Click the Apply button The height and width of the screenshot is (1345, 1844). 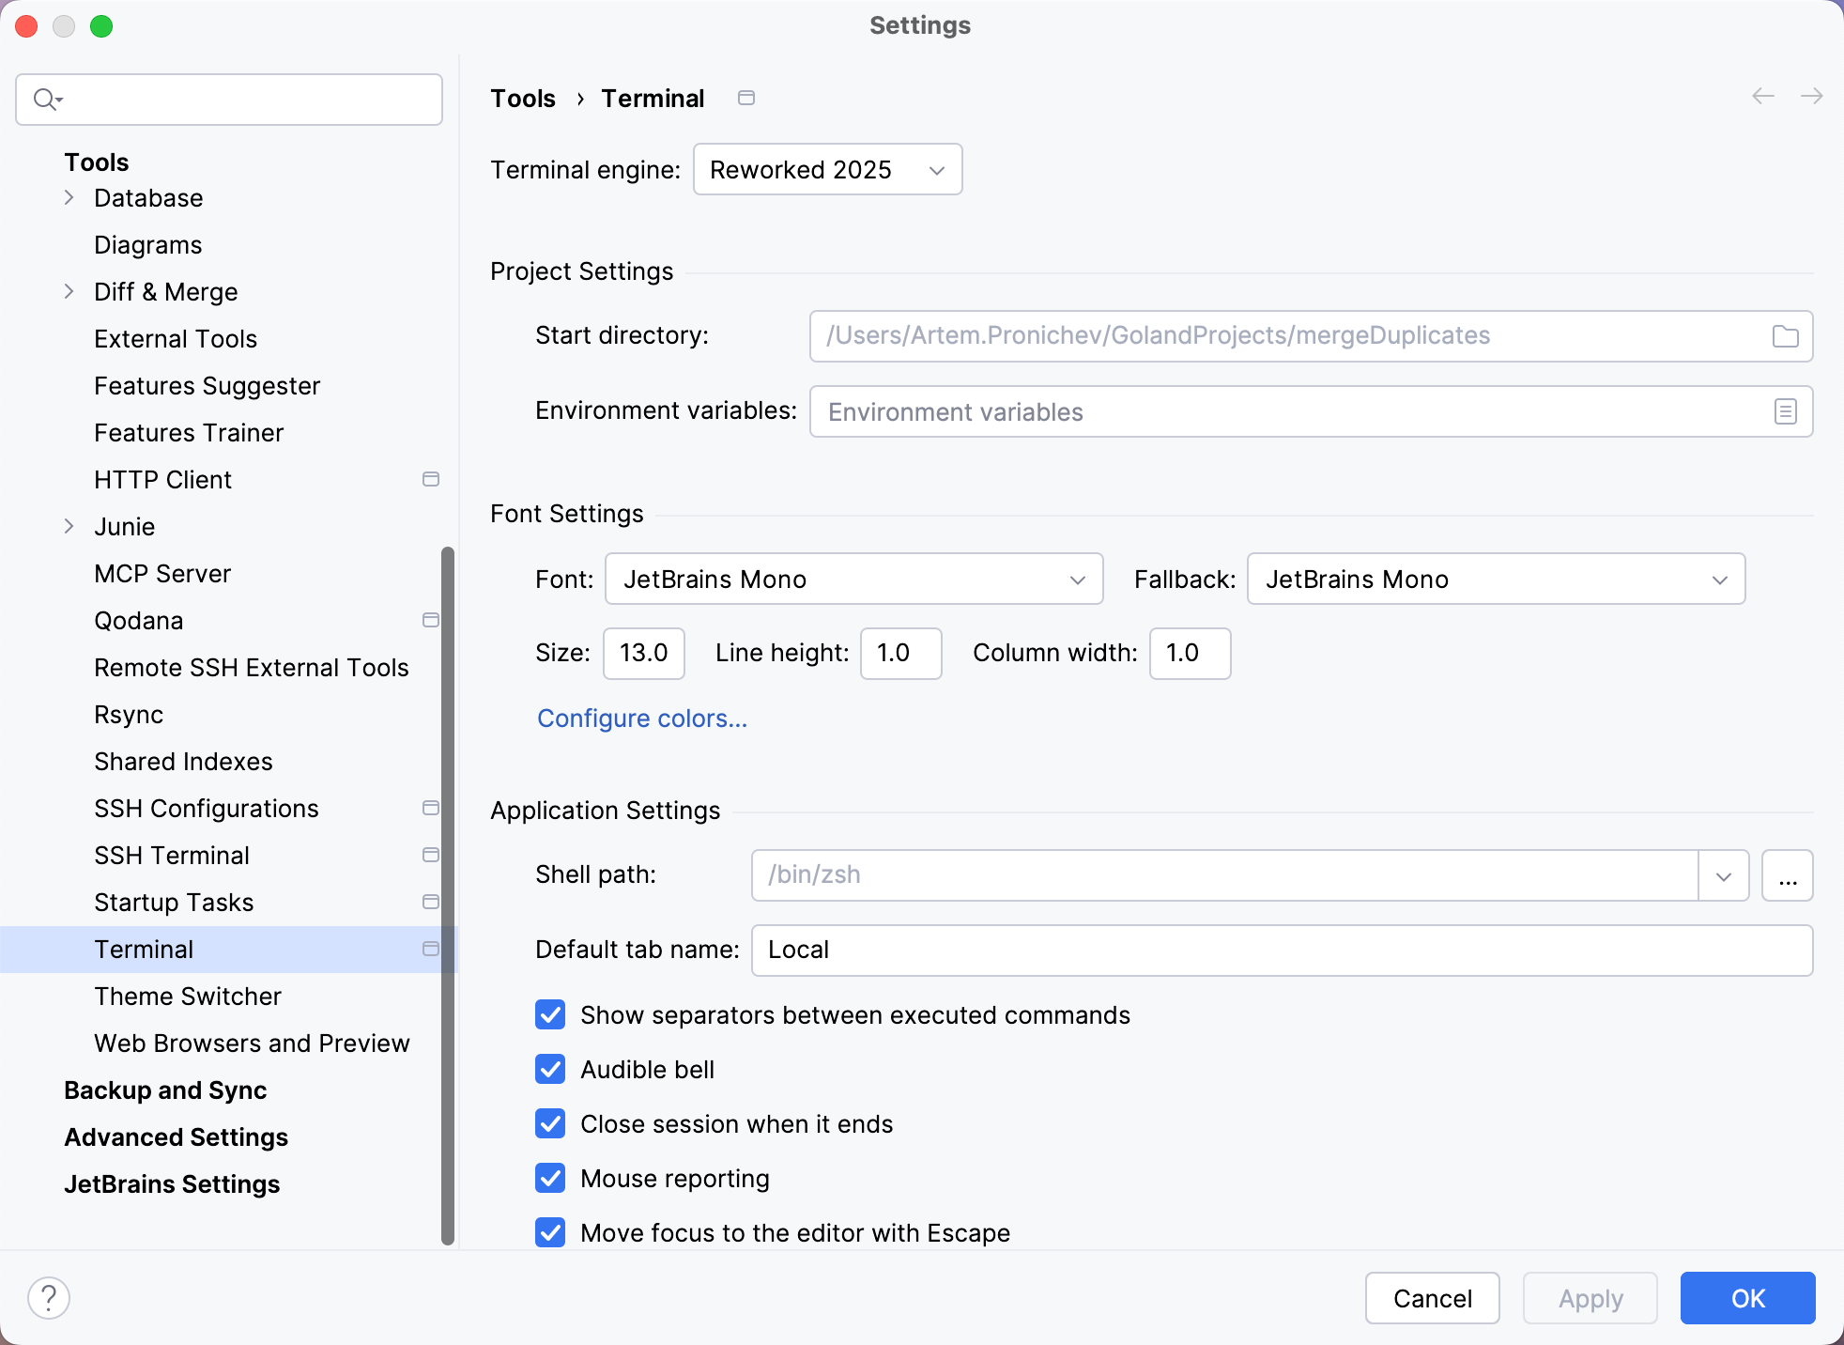[x=1590, y=1298]
